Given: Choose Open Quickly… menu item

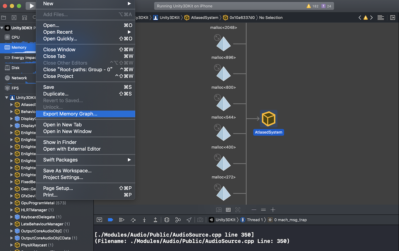Looking at the screenshot, I should pyautogui.click(x=85, y=39).
